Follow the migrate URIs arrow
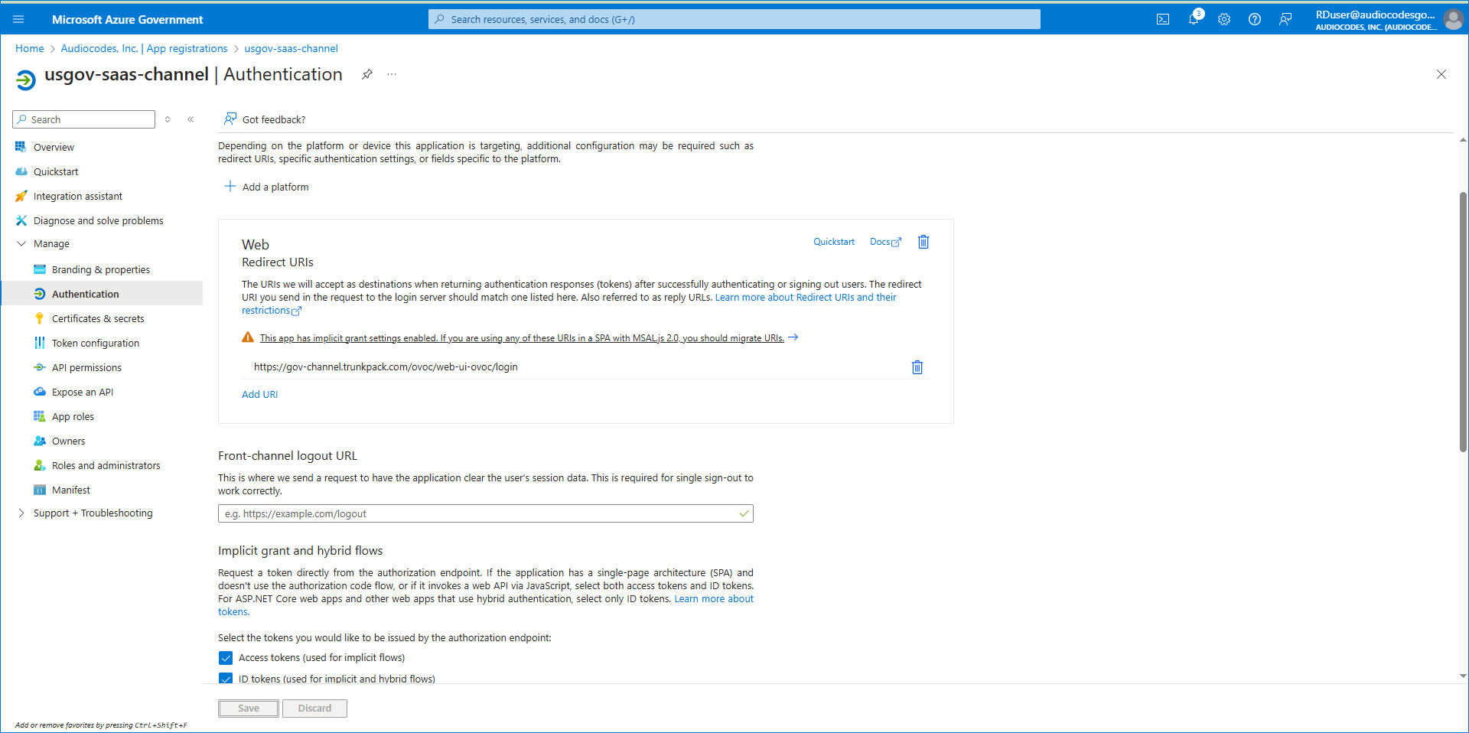The image size is (1469, 733). click(x=793, y=337)
